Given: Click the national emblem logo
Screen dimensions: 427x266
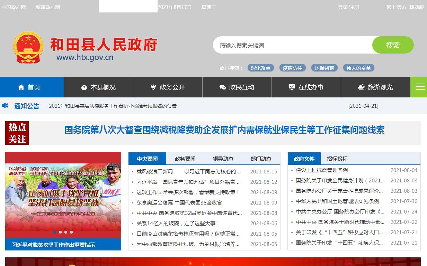Looking at the screenshot, I should [x=28, y=48].
